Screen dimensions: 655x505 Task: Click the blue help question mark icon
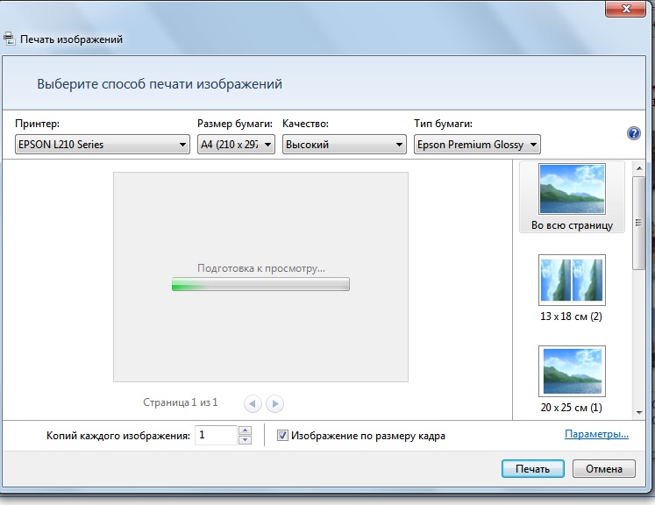[633, 133]
